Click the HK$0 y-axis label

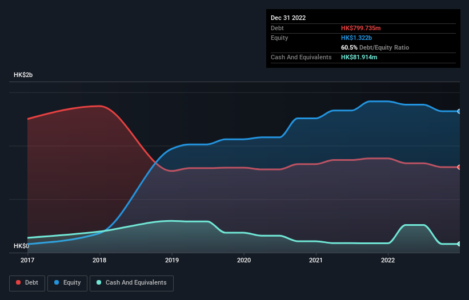21,246
